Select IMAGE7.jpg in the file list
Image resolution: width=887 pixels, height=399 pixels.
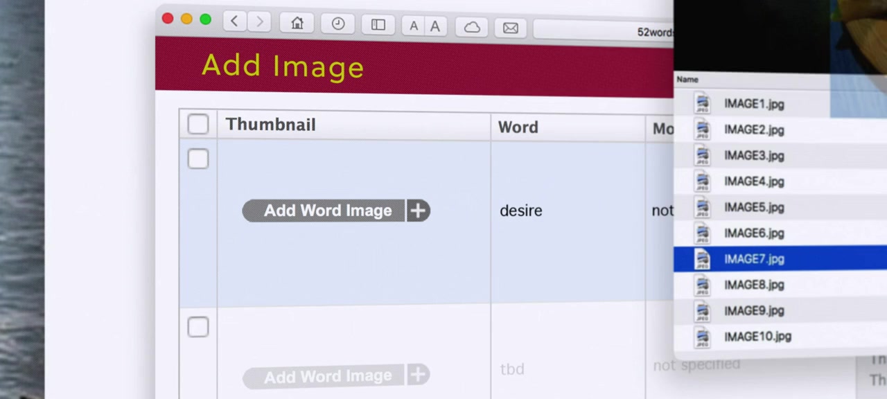[x=754, y=259]
